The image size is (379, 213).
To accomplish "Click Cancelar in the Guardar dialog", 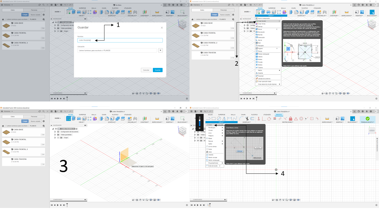I will pyautogui.click(x=146, y=70).
